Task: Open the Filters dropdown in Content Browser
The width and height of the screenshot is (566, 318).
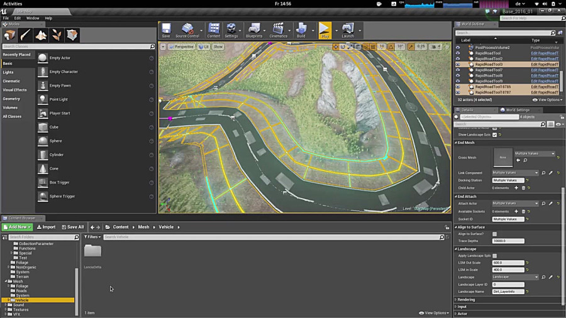Action: coord(93,237)
